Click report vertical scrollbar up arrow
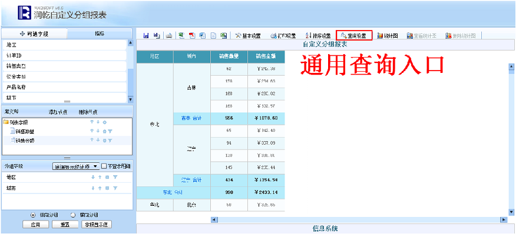 pos(511,66)
